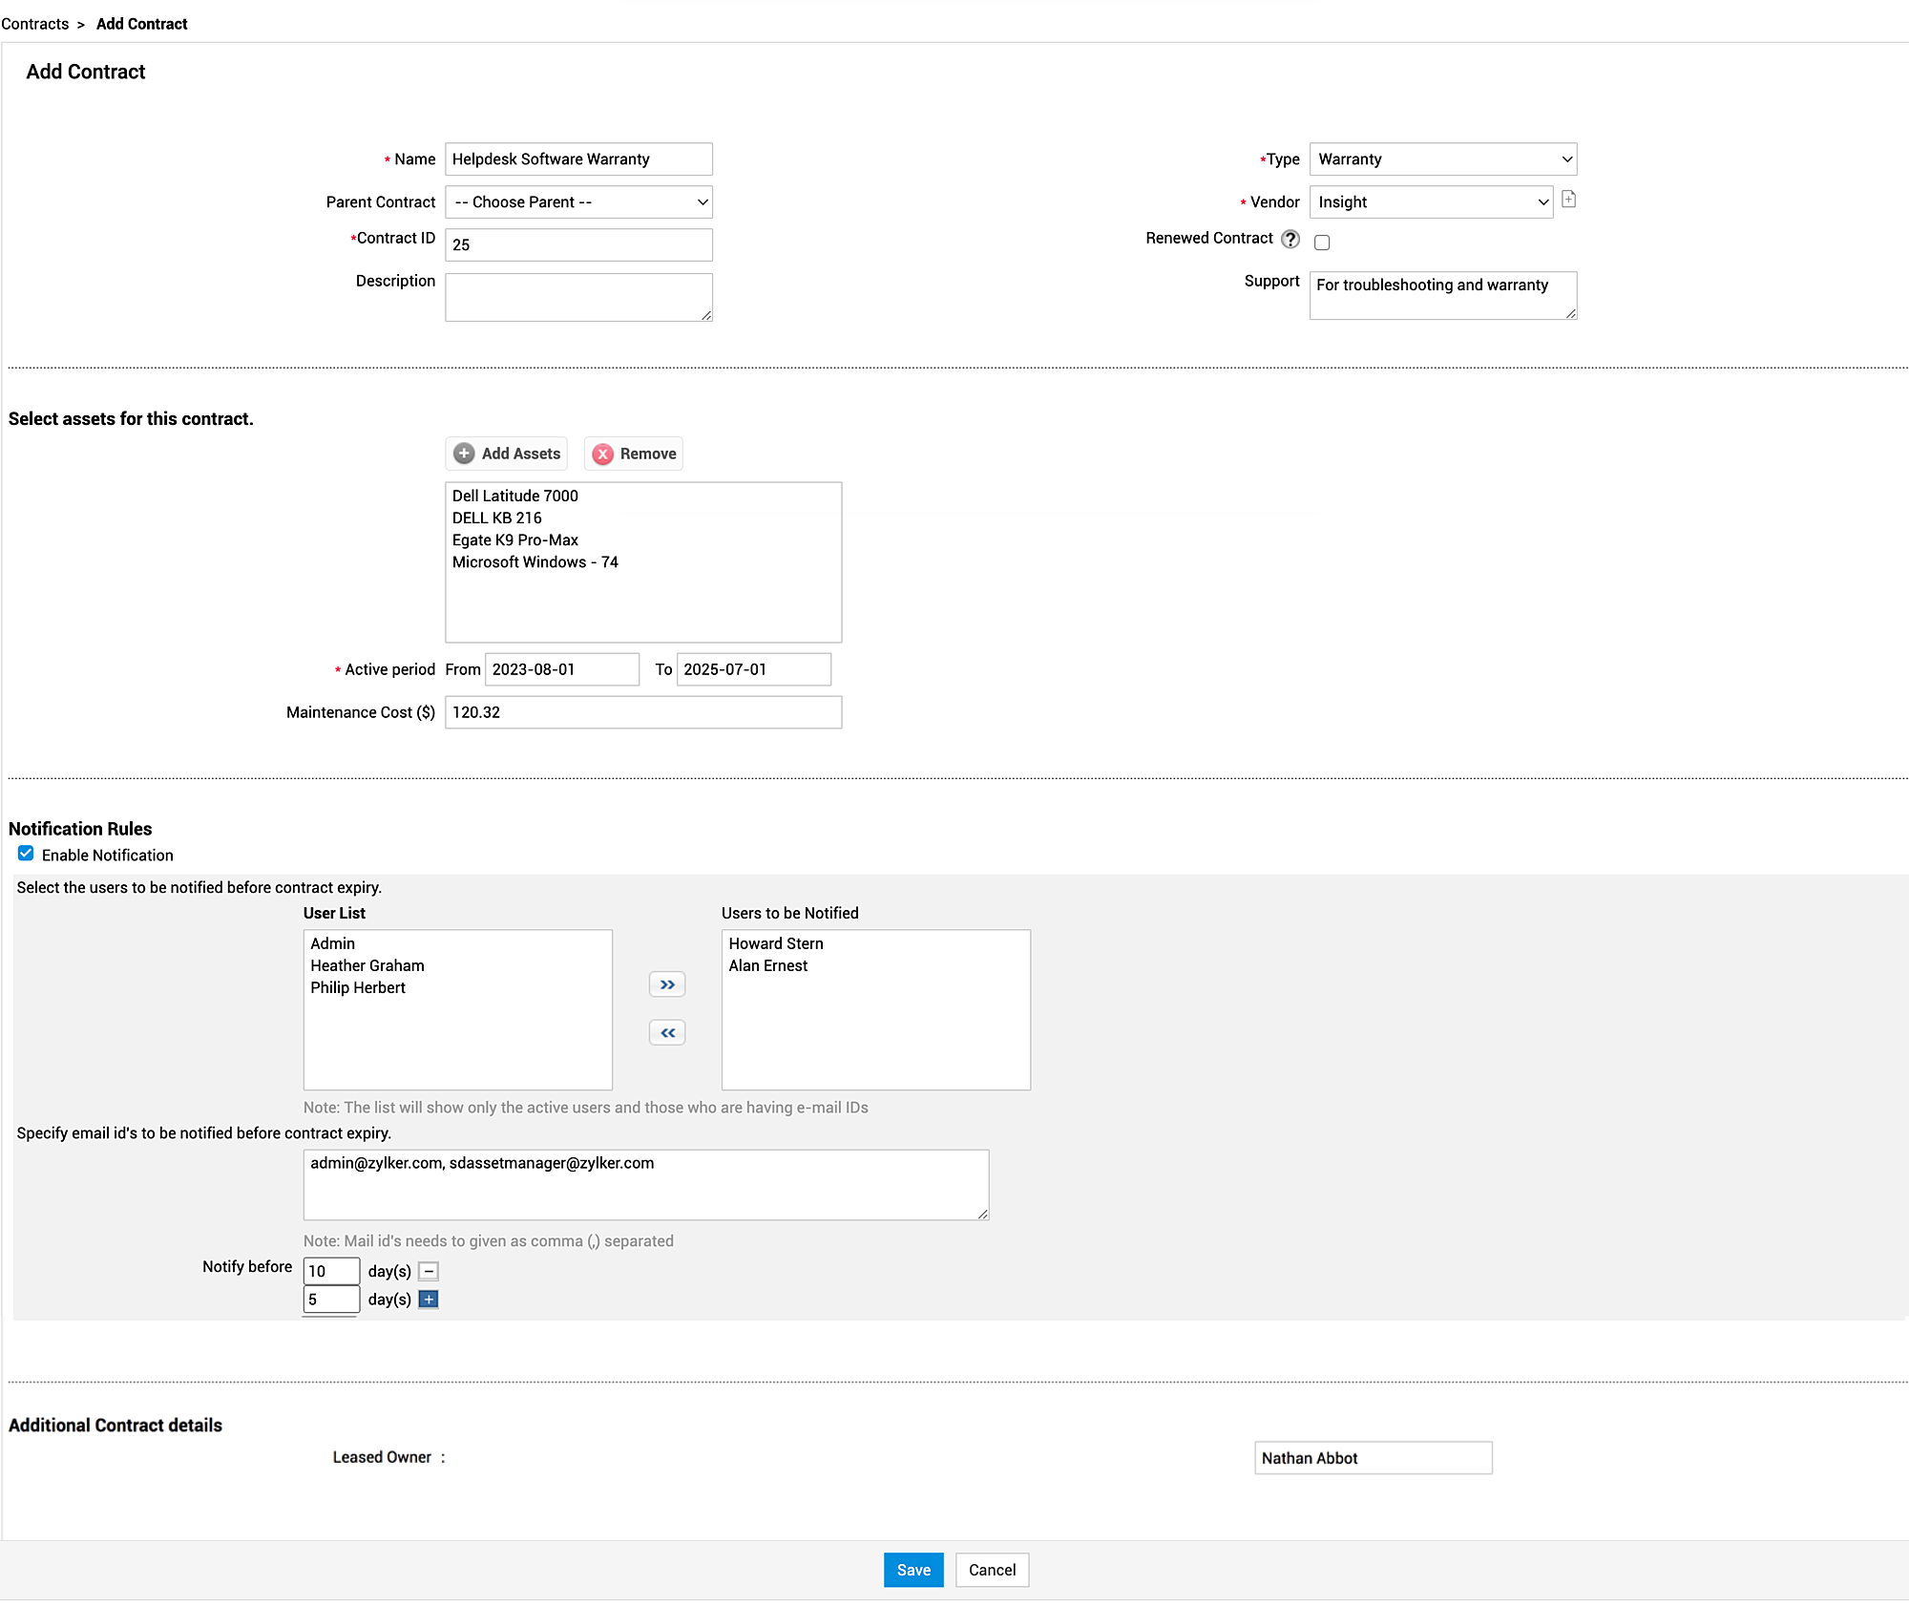Screen dimensions: 1909x1607
Task: Click the red Remove assets icon
Action: (602, 455)
